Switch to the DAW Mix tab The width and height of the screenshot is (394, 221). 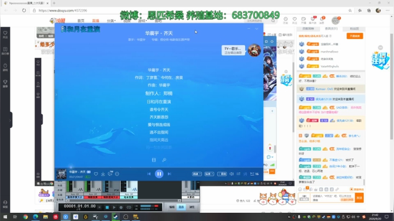point(181,207)
